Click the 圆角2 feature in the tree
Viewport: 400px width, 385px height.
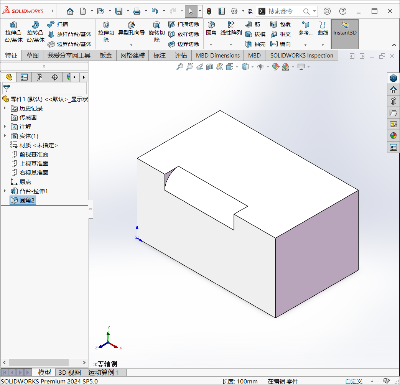point(23,200)
